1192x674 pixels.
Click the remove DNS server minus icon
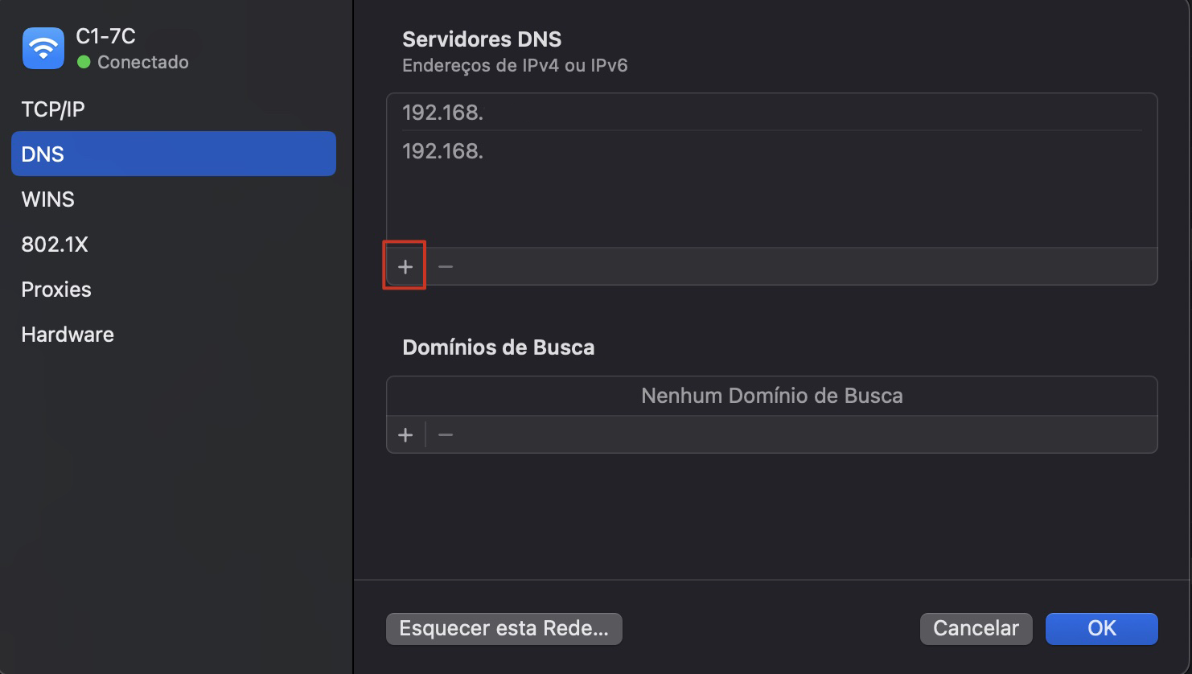(x=444, y=265)
